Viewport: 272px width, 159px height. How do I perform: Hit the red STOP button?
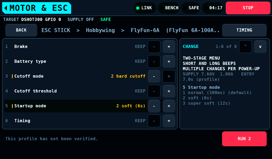pos(248,8)
